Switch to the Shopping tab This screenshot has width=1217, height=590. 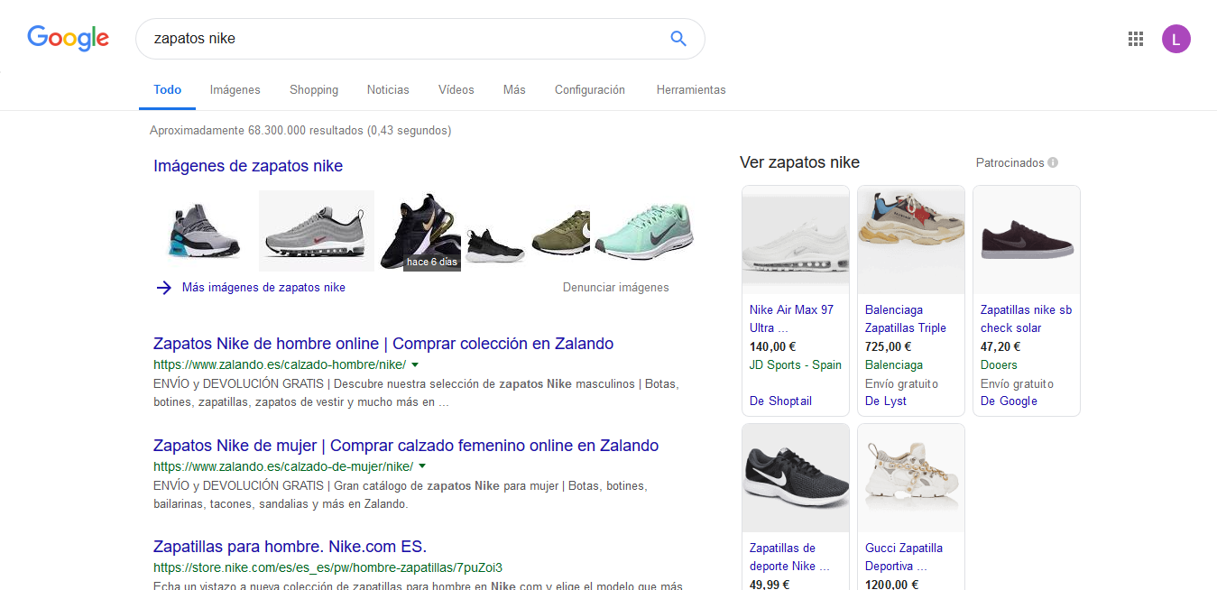313,89
